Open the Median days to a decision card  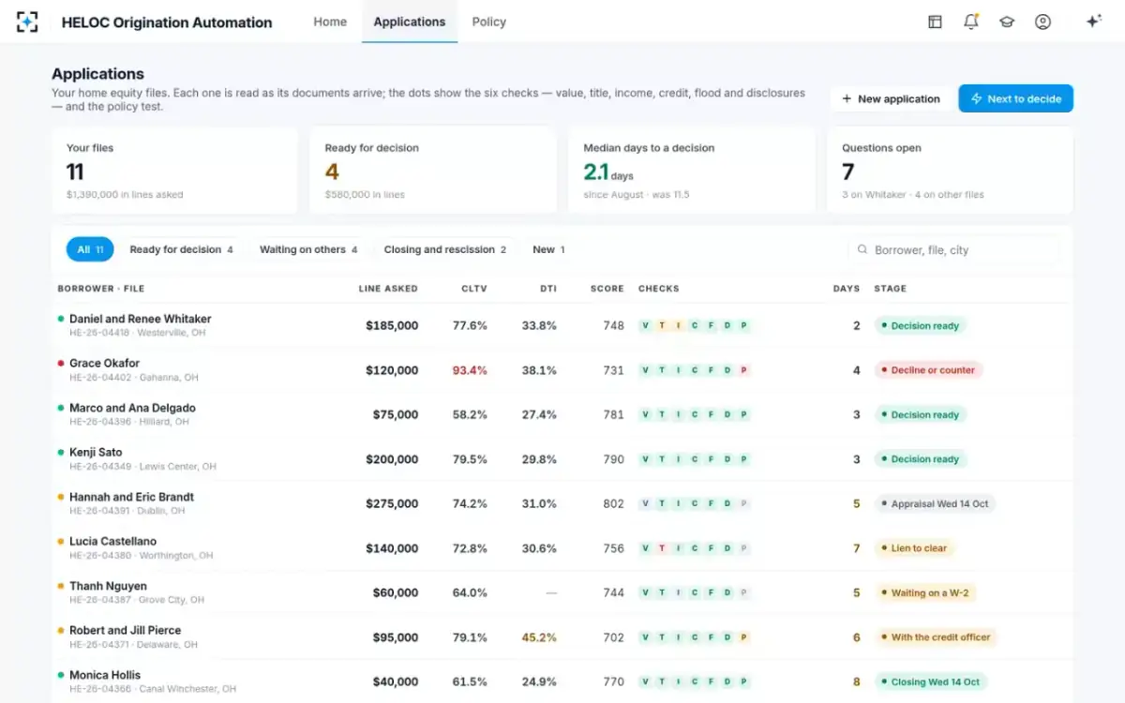click(x=692, y=171)
